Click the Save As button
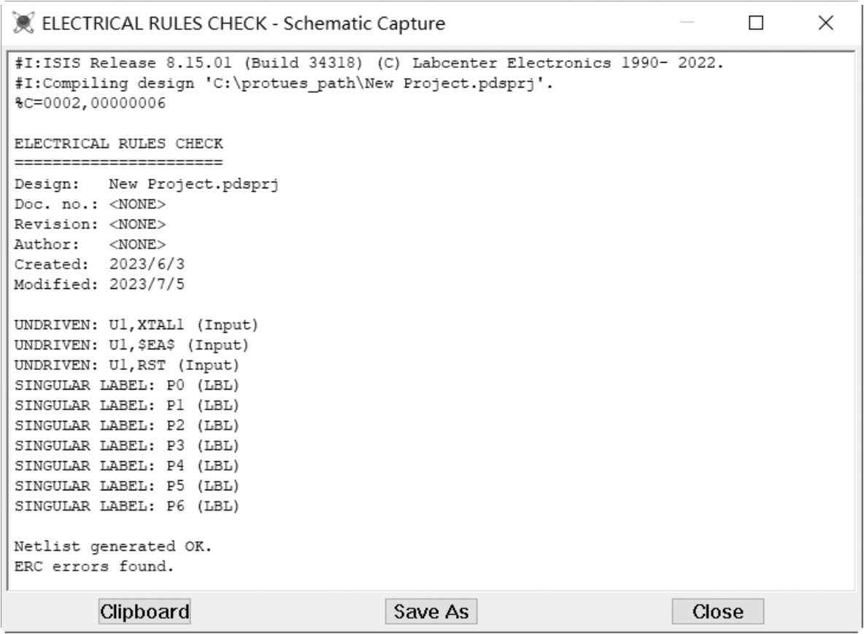Image resolution: width=864 pixels, height=634 pixels. coord(431,611)
